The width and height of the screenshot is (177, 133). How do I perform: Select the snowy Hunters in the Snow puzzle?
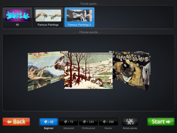click(x=88, y=71)
